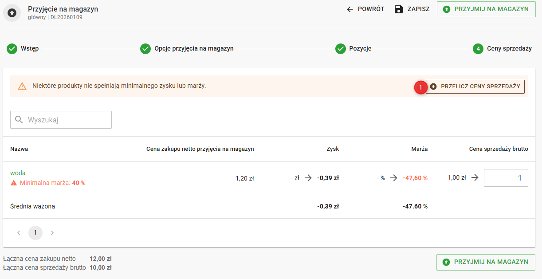Click the red warning icon beside Minimalna marża

(x=14, y=183)
